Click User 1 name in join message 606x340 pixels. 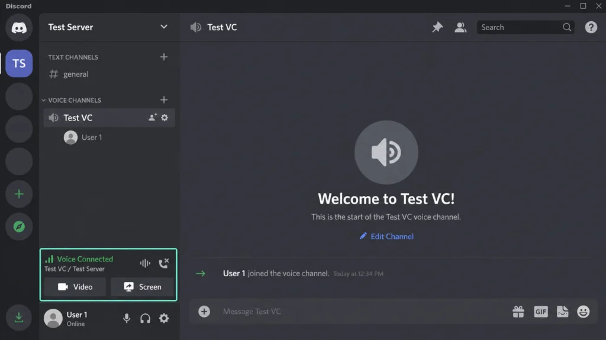tap(234, 273)
